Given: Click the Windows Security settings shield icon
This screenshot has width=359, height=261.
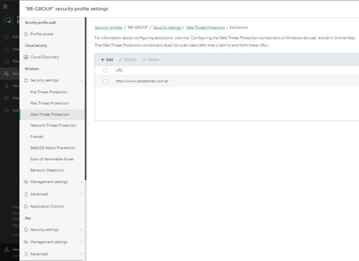Looking at the screenshot, I should (x=26, y=80).
